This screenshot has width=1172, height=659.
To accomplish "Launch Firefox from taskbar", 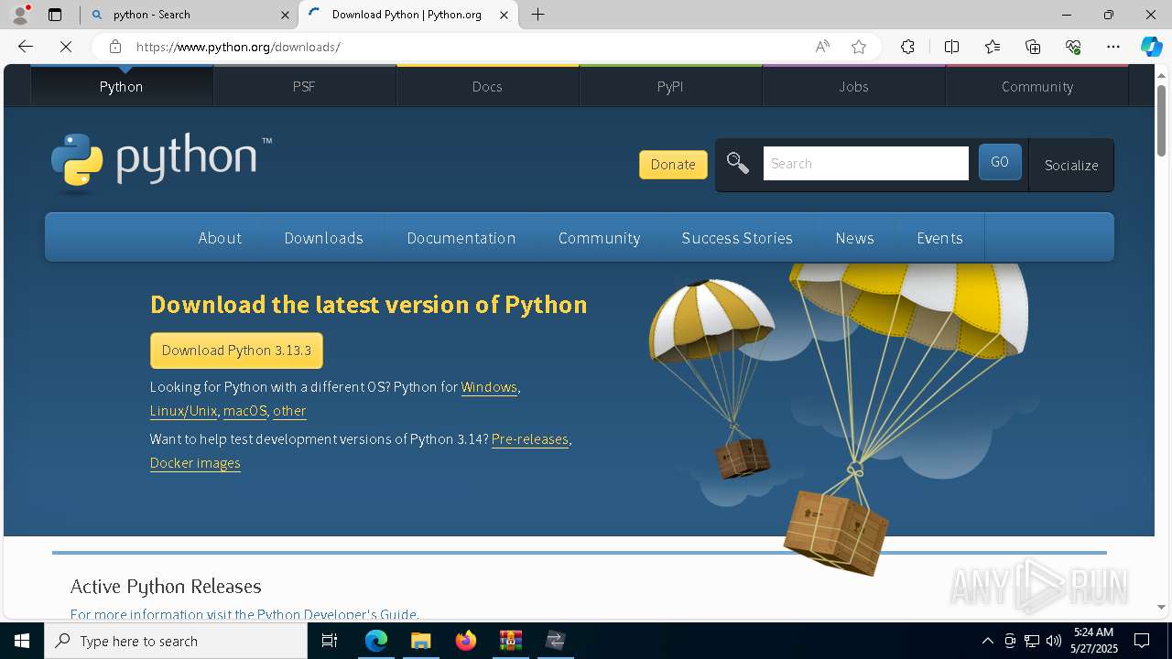I will tap(465, 641).
